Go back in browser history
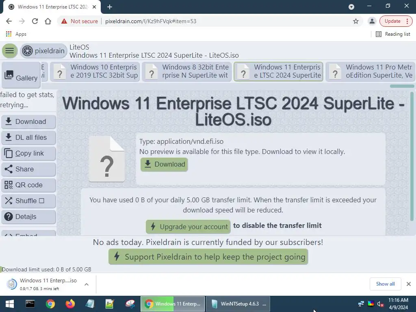 pyautogui.click(x=9, y=21)
